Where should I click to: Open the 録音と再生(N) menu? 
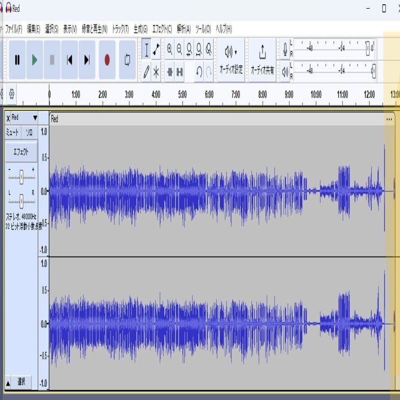click(x=95, y=29)
